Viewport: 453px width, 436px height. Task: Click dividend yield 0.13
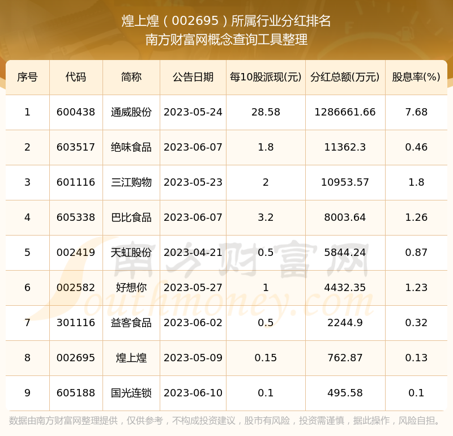[x=416, y=358]
